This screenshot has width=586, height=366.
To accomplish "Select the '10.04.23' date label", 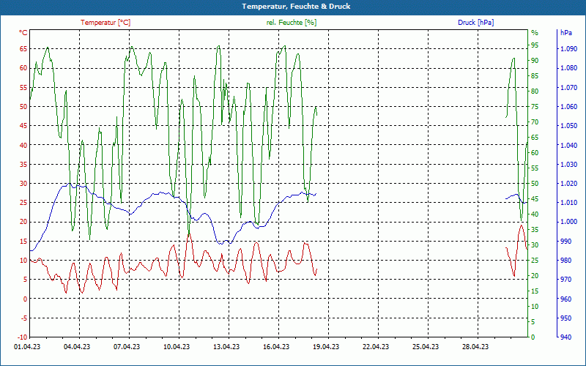I will point(177,346).
